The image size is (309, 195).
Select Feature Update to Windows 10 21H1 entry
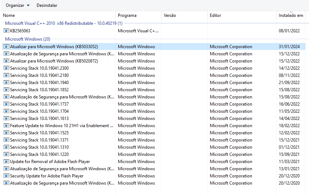62,126
